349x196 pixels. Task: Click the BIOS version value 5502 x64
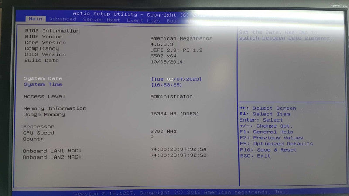[163, 56]
